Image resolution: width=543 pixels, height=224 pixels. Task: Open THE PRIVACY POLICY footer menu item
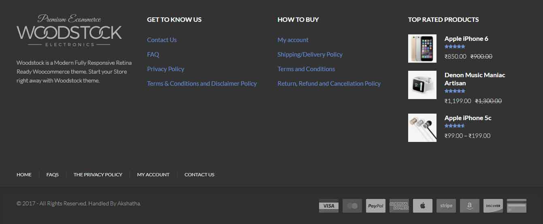click(x=98, y=175)
